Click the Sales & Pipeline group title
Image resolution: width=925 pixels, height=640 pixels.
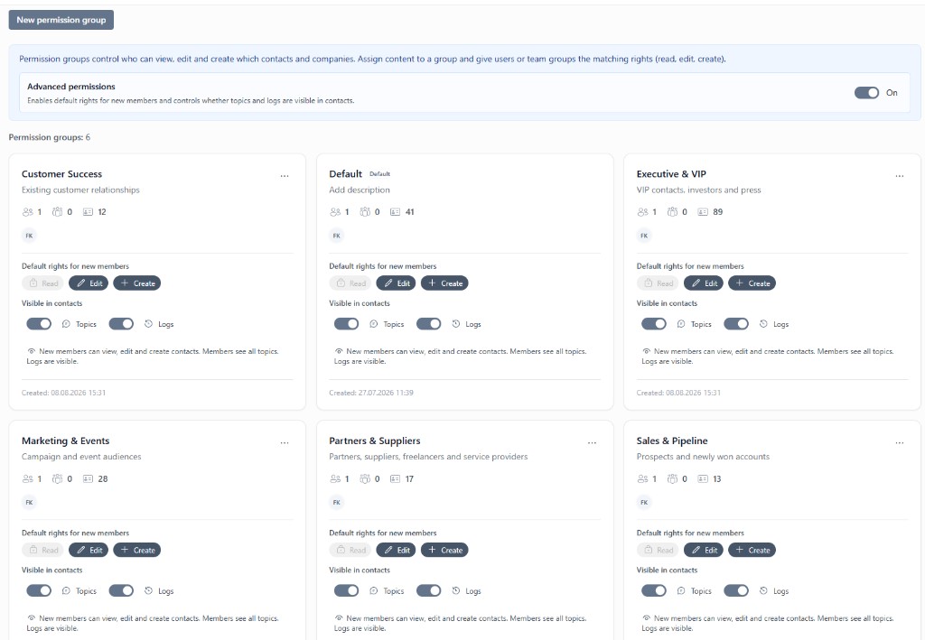tap(672, 441)
